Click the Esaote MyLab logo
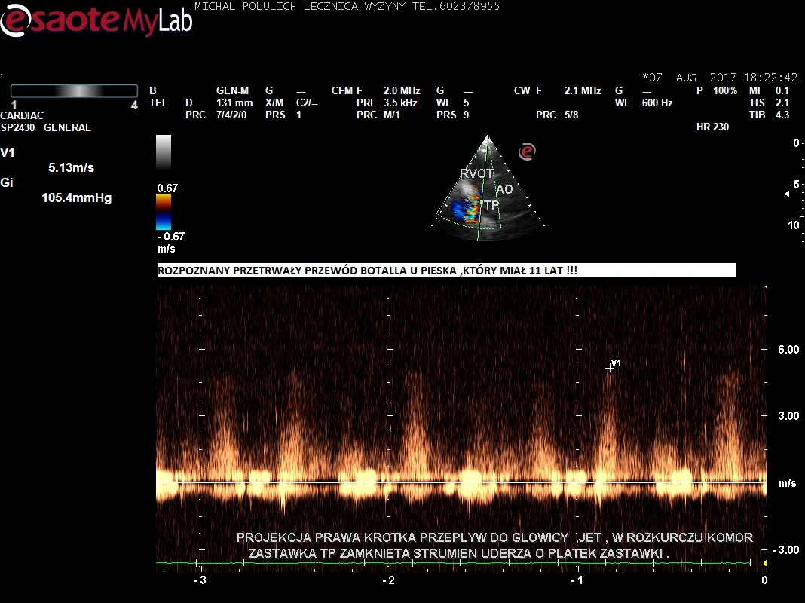 [96, 20]
